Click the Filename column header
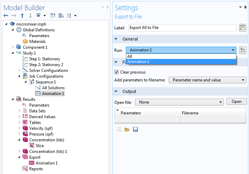Image resolution: width=249 pixels, height=174 pixels. point(213,113)
